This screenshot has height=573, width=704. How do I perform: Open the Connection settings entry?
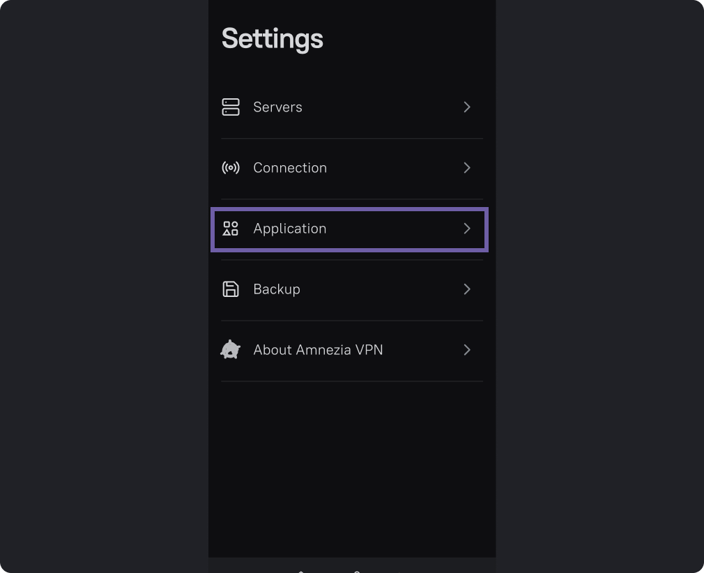coord(290,168)
